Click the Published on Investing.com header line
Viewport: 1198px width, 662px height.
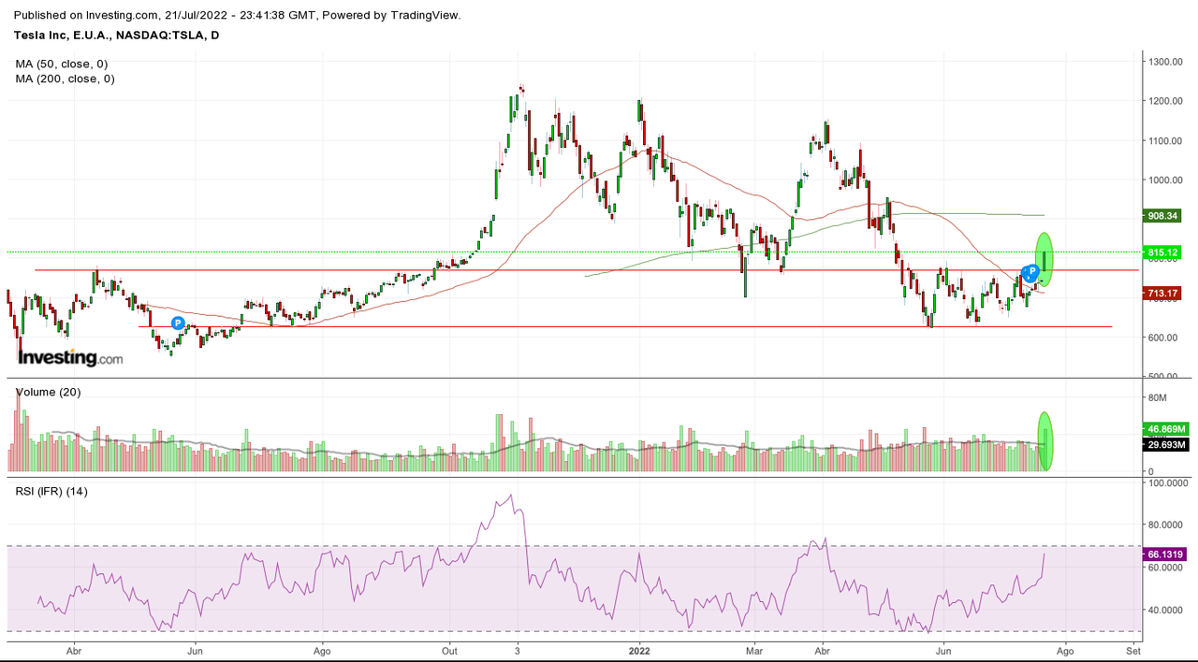click(238, 15)
